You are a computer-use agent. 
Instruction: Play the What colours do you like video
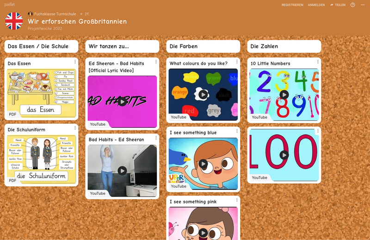203,95
